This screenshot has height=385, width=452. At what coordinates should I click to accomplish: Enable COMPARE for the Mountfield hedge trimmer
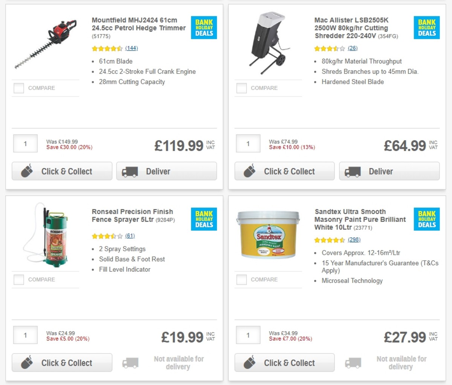[18, 88]
